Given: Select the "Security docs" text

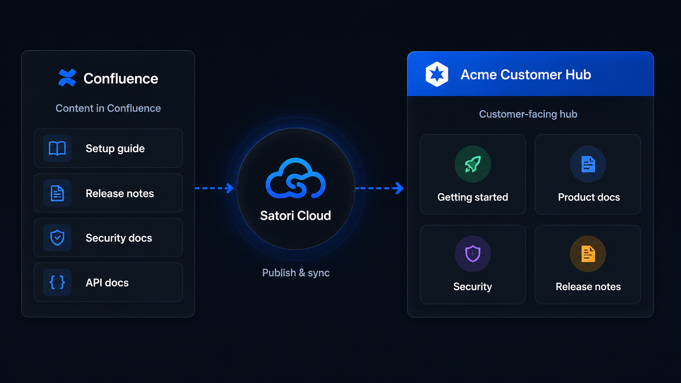Looking at the screenshot, I should (x=119, y=238).
